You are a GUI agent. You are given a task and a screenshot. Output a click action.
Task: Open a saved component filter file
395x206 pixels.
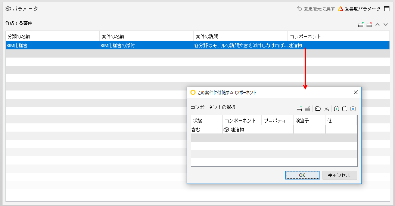point(318,109)
